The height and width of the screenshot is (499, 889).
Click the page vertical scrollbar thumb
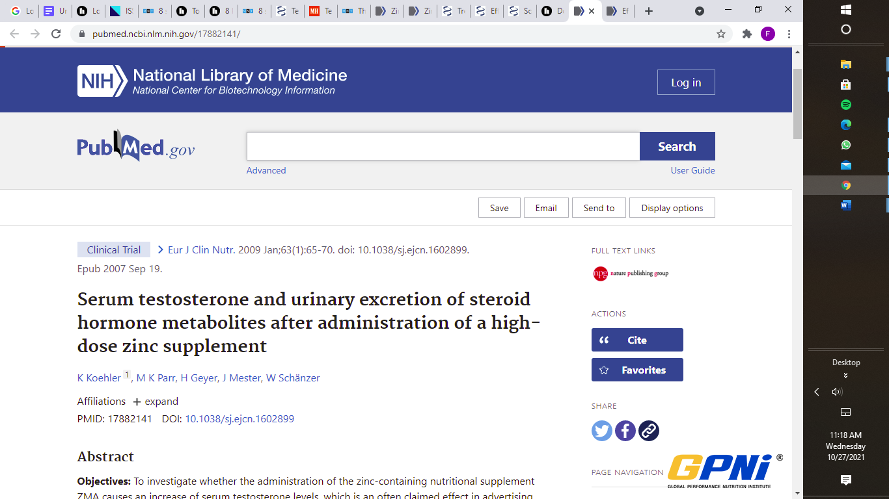pos(797,103)
